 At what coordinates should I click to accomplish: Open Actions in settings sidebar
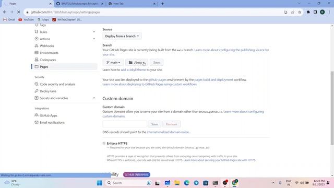[x=45, y=39]
